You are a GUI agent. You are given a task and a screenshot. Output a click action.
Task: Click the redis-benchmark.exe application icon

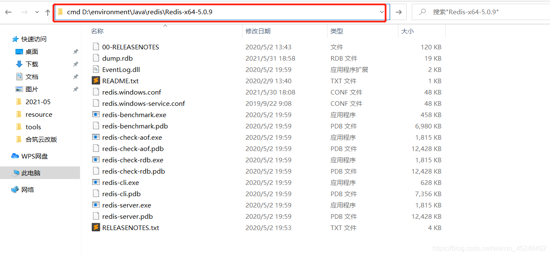tap(96, 115)
